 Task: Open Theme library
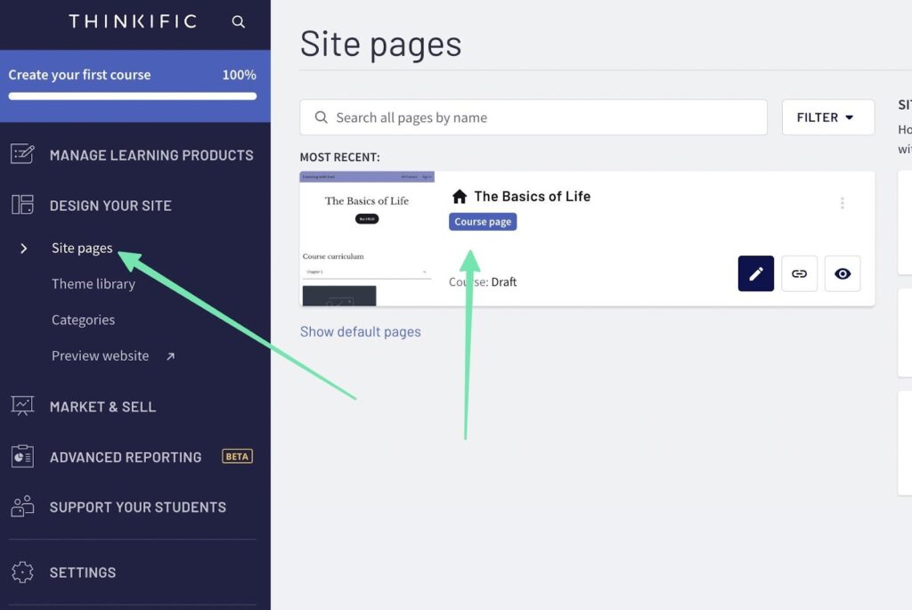93,284
